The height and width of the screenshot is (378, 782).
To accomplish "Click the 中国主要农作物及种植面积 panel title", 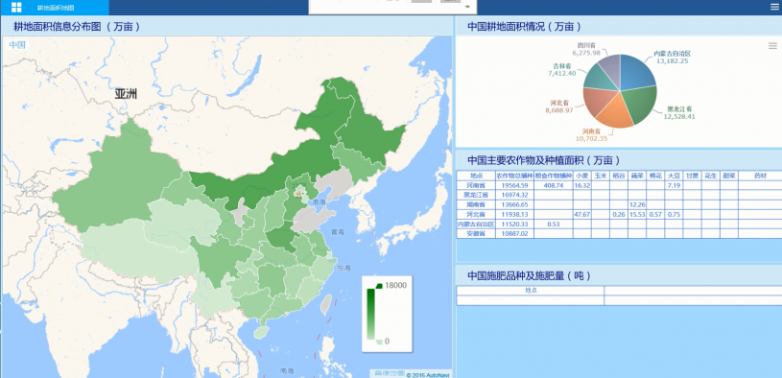I will coord(544,160).
